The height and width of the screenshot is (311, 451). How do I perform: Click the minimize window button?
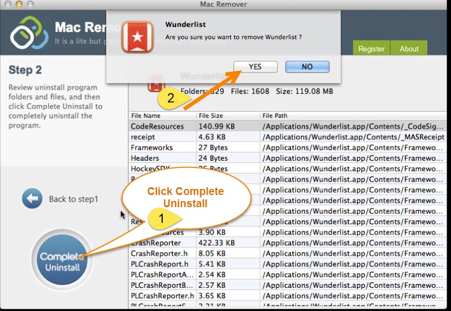tap(19, 4)
